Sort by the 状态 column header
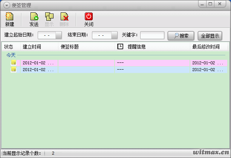 coord(11,47)
